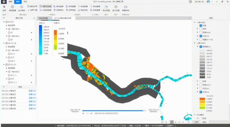Open the QTJ12D coupled simulation results tab

(x=63, y=18)
